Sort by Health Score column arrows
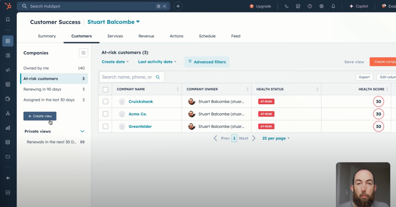Viewport: 396px width, 207px height. pos(387,89)
